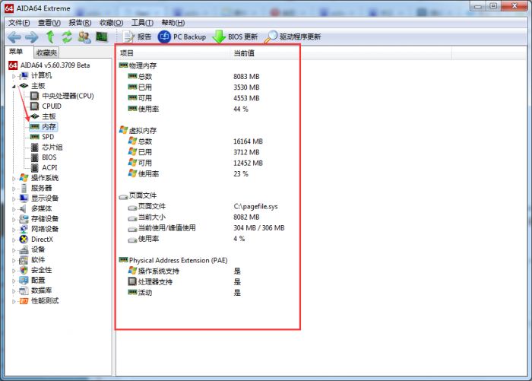532x381 pixels.
Task: Expand the 存储设备 tree node
Action: click(14, 219)
